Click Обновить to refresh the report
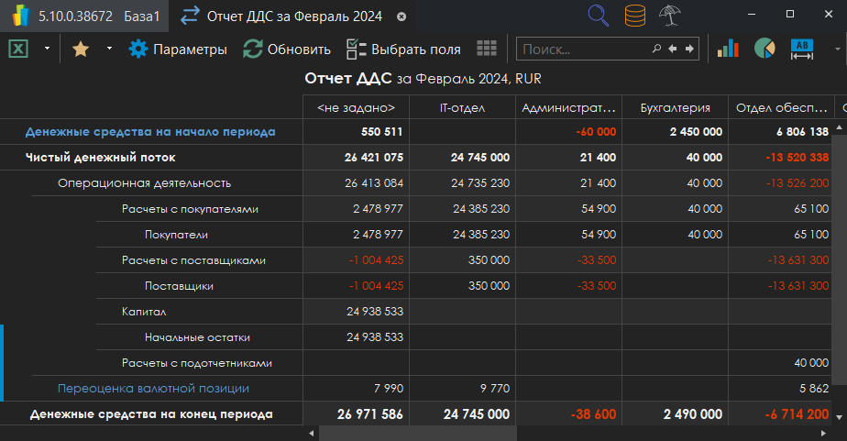This screenshot has height=441, width=847. [x=286, y=50]
